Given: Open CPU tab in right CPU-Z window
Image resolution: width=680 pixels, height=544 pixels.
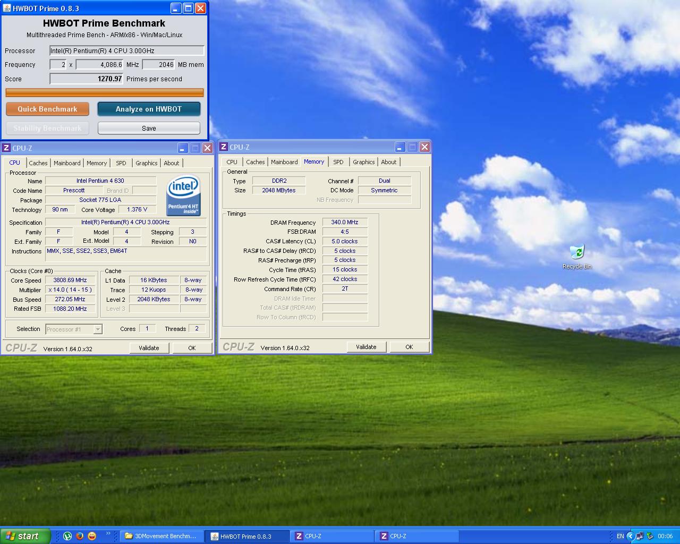Looking at the screenshot, I should [232, 162].
